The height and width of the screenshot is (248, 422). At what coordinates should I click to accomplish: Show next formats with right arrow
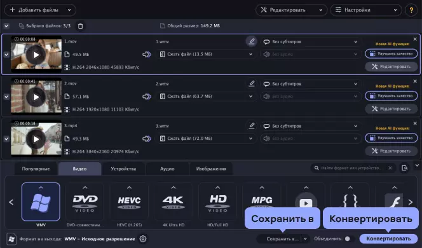pos(411,202)
